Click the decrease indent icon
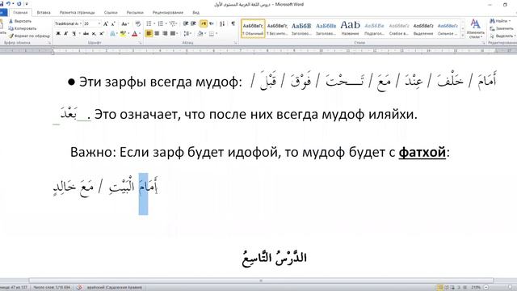The image size is (517, 291). [x=186, y=23]
